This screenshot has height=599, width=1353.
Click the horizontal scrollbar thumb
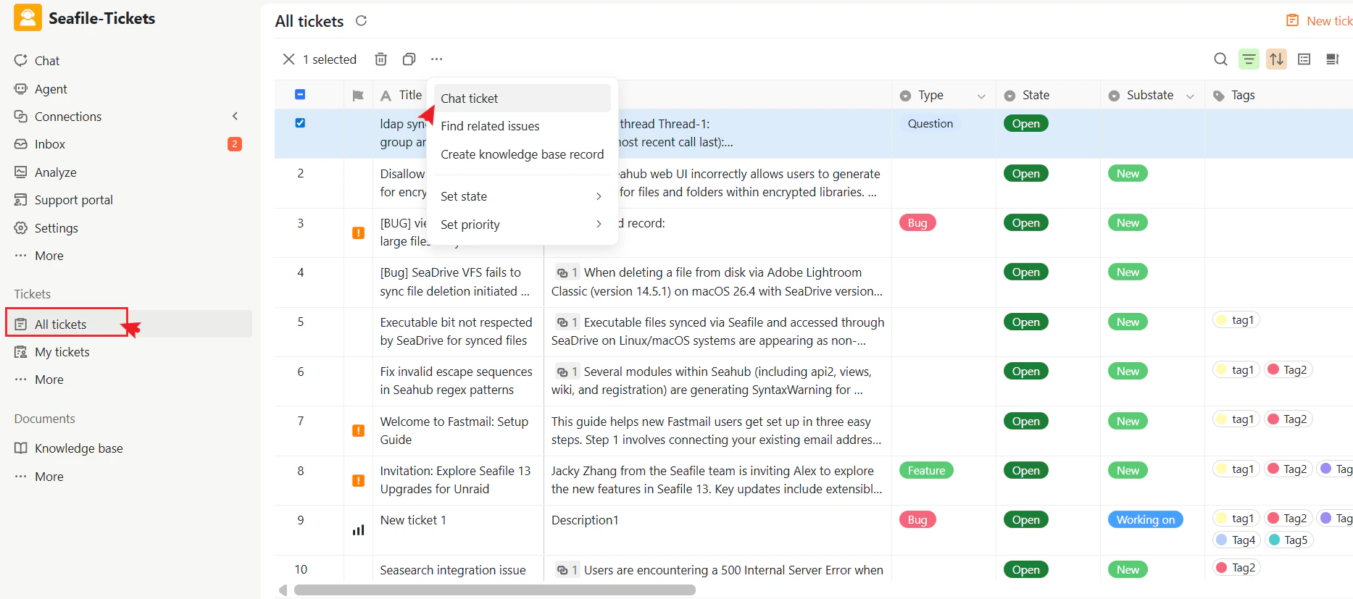pos(494,590)
